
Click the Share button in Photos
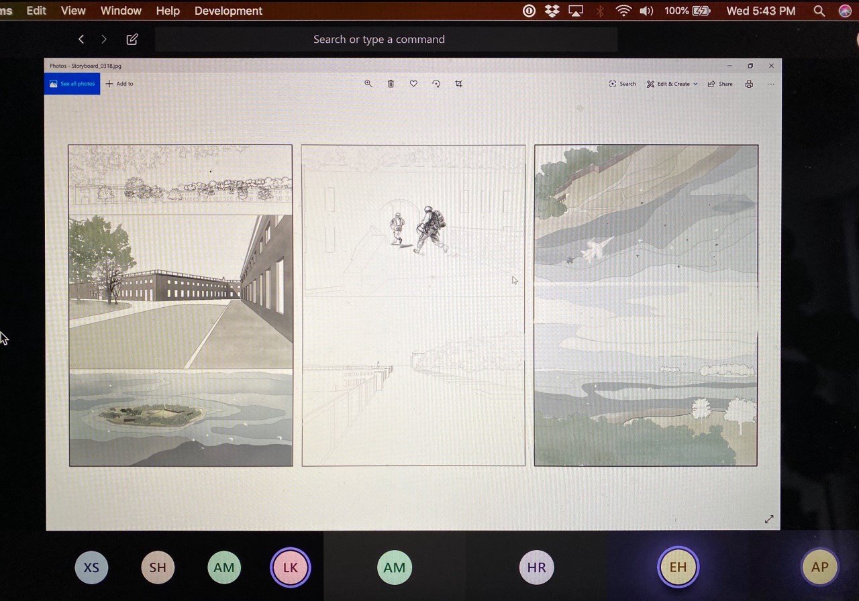(x=720, y=84)
